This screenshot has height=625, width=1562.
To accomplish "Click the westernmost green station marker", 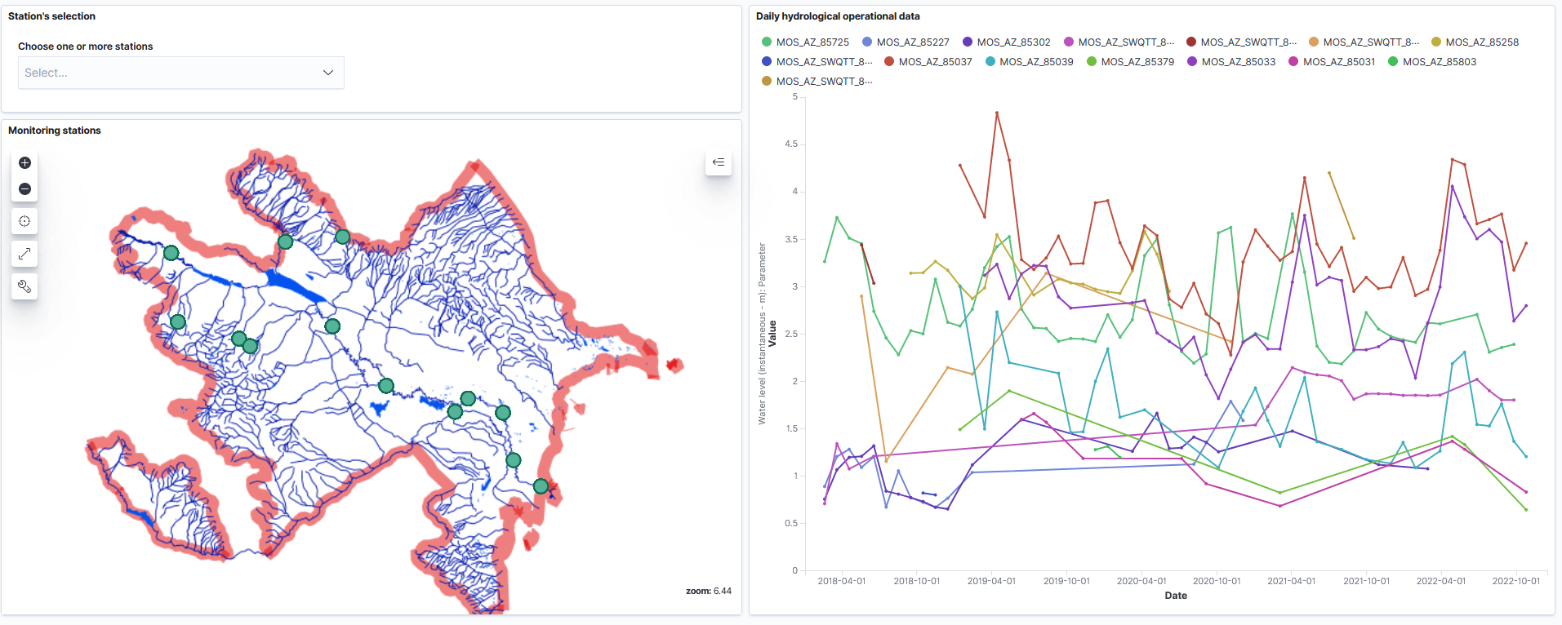I will [x=171, y=253].
